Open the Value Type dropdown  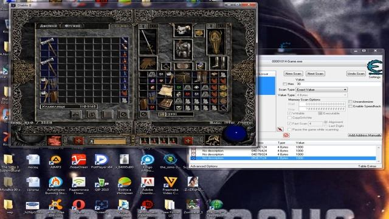point(322,95)
